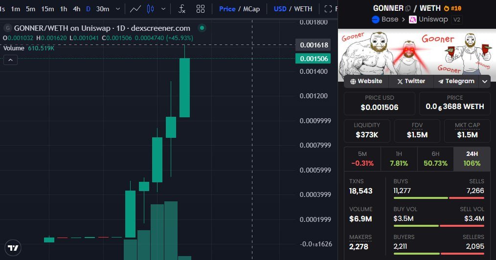Switch chart currency to WETH
This screenshot has width=496, height=260.
pos(303,9)
